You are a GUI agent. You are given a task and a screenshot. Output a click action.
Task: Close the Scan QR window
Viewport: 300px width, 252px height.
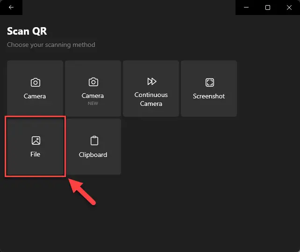289,7
